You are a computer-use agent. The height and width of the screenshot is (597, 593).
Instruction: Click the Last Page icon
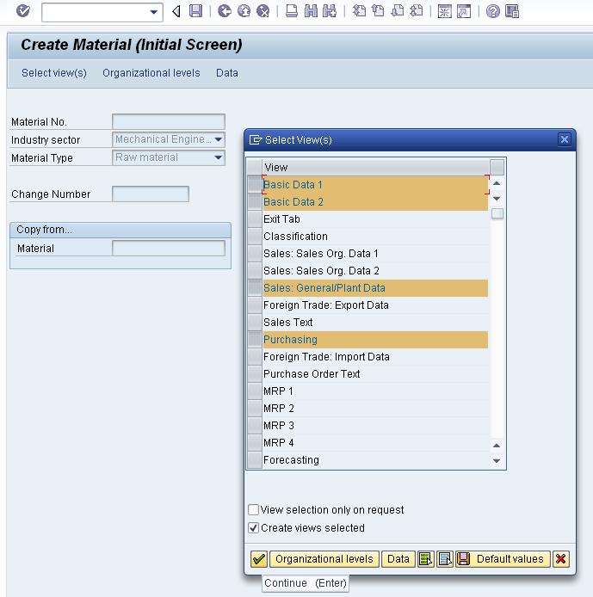[x=417, y=11]
